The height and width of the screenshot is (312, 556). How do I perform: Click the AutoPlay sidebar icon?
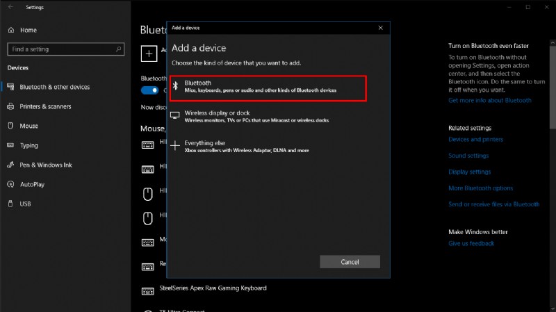[x=10, y=184]
